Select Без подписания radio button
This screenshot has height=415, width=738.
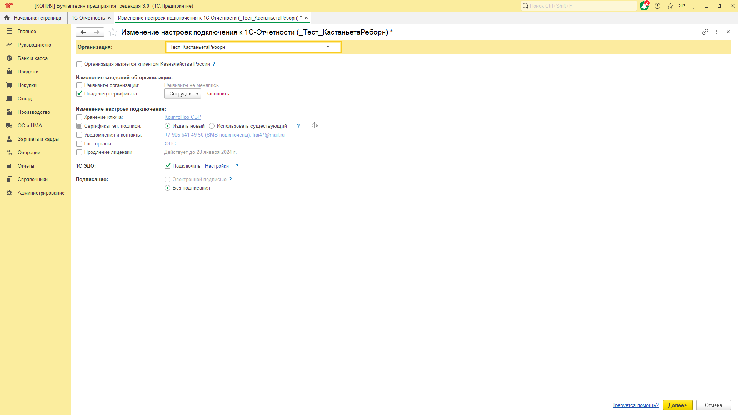click(x=167, y=188)
